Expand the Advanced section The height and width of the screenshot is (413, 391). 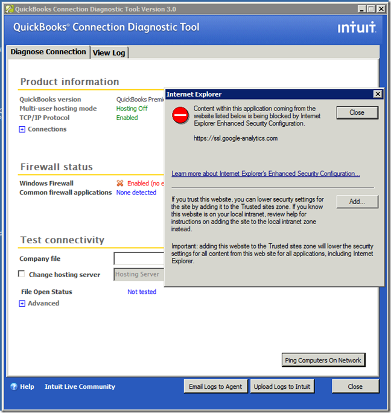[x=22, y=304]
